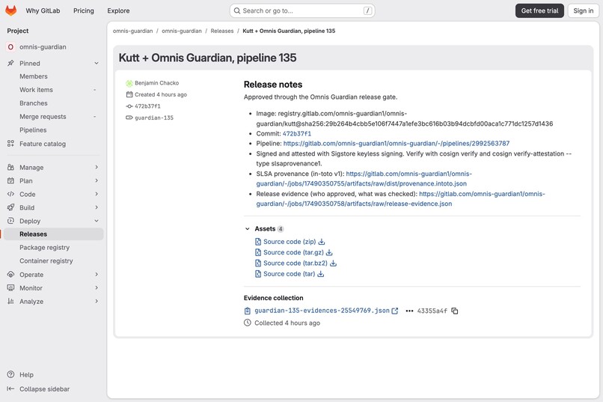603x402 pixels.
Task: Click the pin icon beside Pinned
Action: (x=10, y=63)
